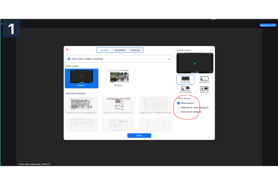Select Google Chrome Cara Share Video window
Screen dimensions: 278x185
(x=119, y=105)
